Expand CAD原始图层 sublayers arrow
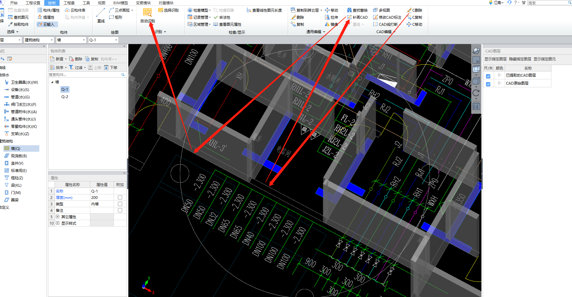The image size is (572, 297). (x=499, y=83)
